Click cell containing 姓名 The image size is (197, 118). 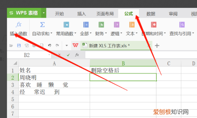[54, 70]
